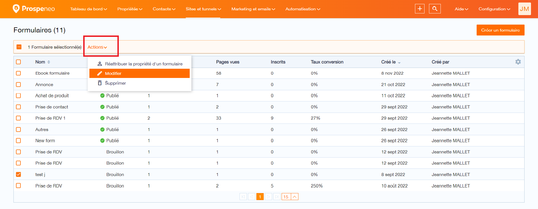Go to first page of pagination
The height and width of the screenshot is (209, 538).
(243, 197)
